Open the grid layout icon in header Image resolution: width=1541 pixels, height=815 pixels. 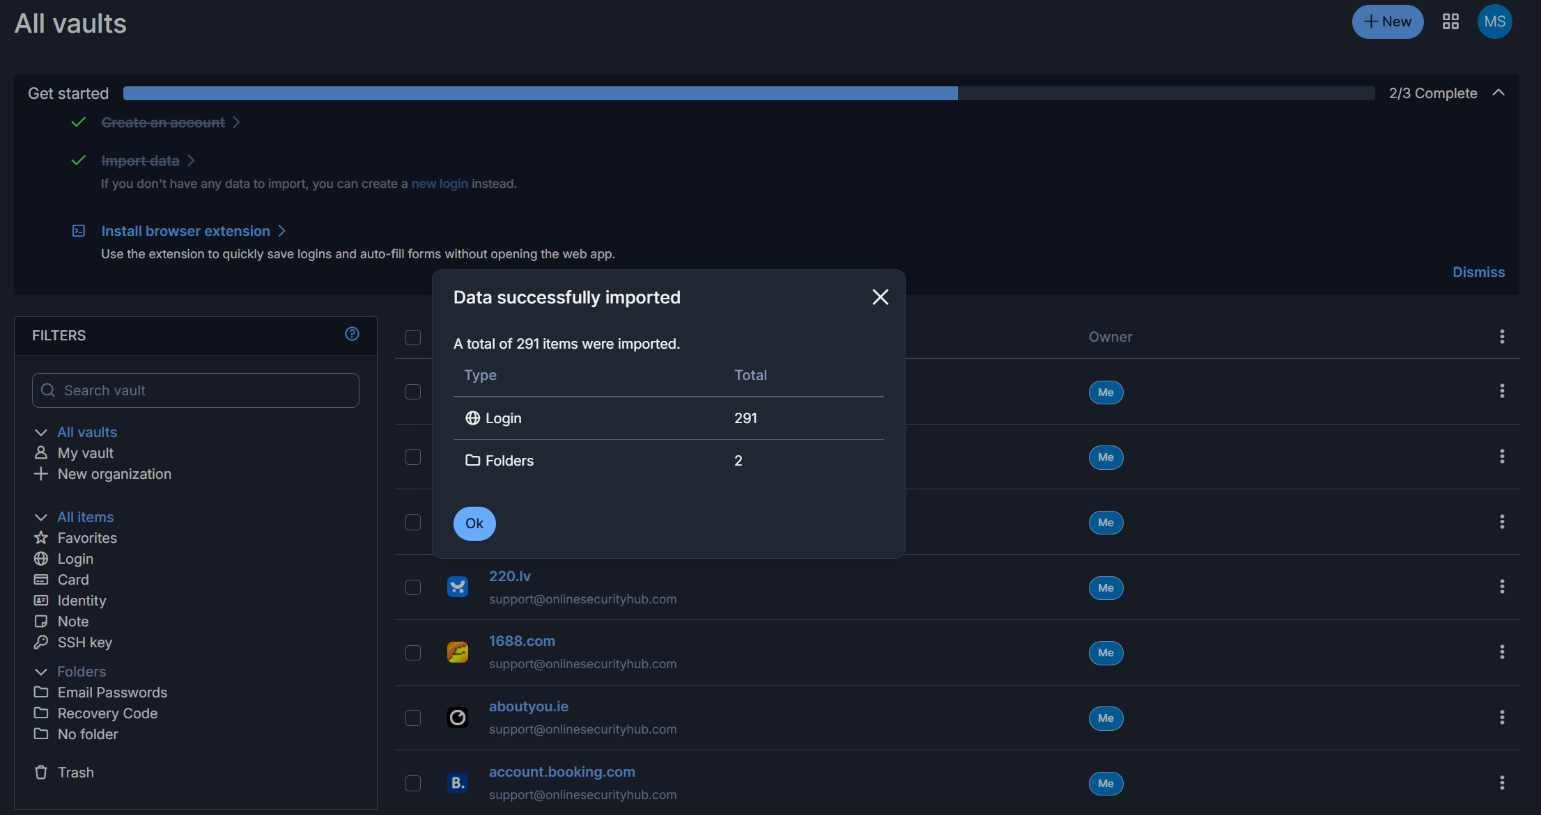(x=1451, y=22)
